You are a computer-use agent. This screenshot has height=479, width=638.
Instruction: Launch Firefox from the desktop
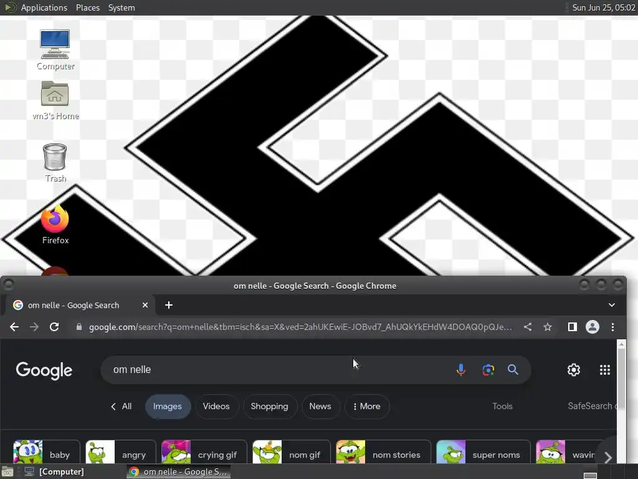coord(55,225)
